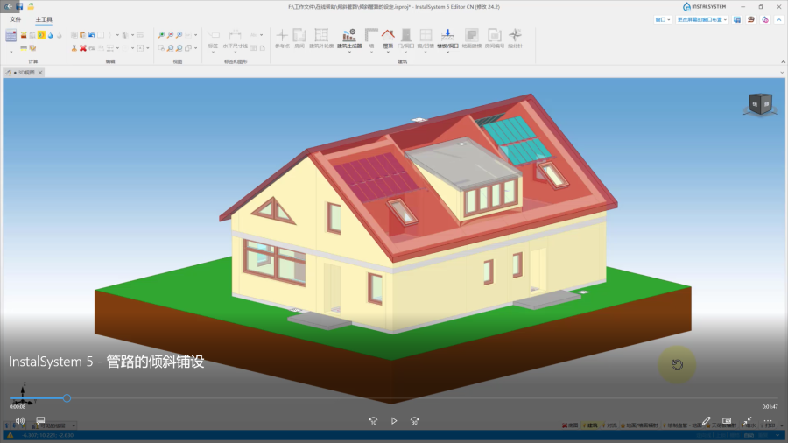Click the red X delete icon
Image resolution: width=788 pixels, height=443 pixels.
coord(83,48)
